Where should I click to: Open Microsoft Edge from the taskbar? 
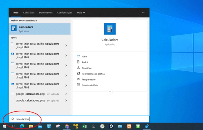(x=22, y=127)
